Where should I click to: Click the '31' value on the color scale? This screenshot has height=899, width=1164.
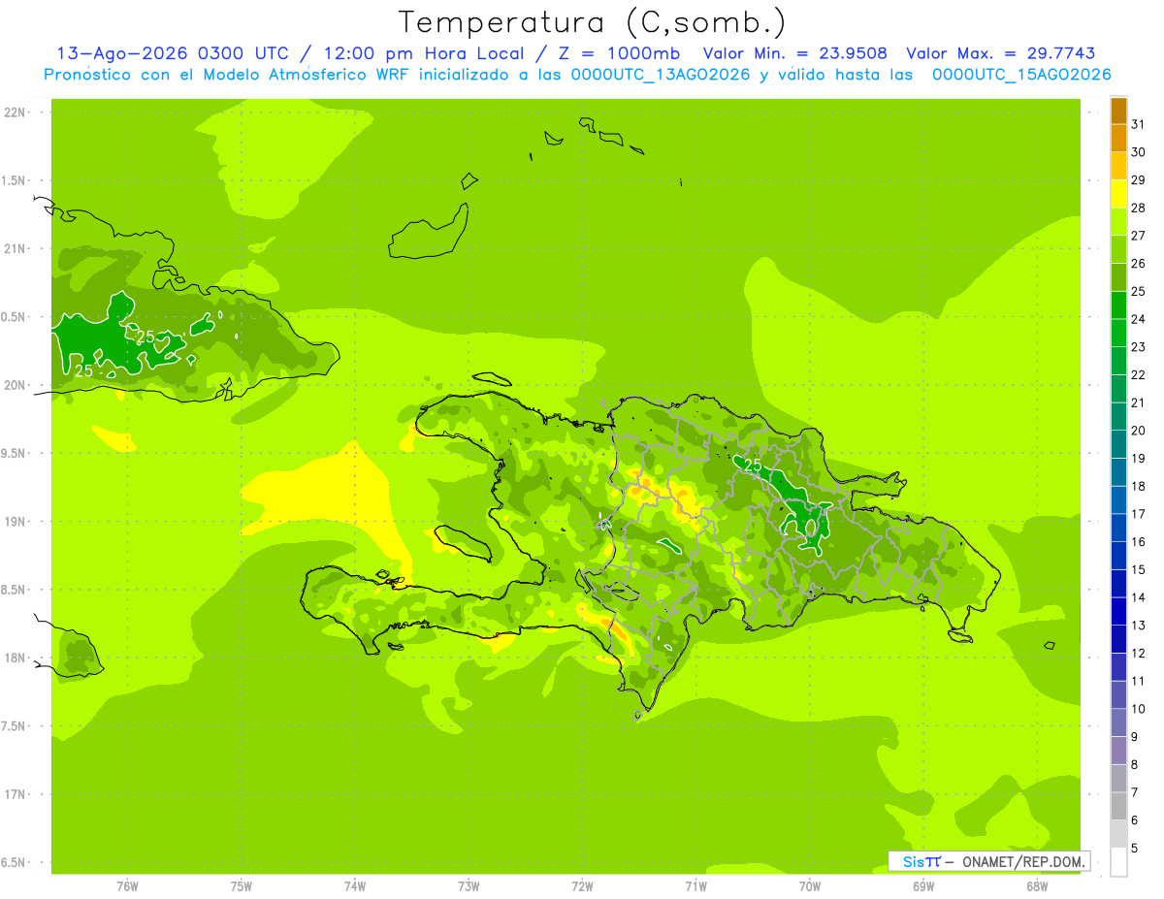point(1139,124)
